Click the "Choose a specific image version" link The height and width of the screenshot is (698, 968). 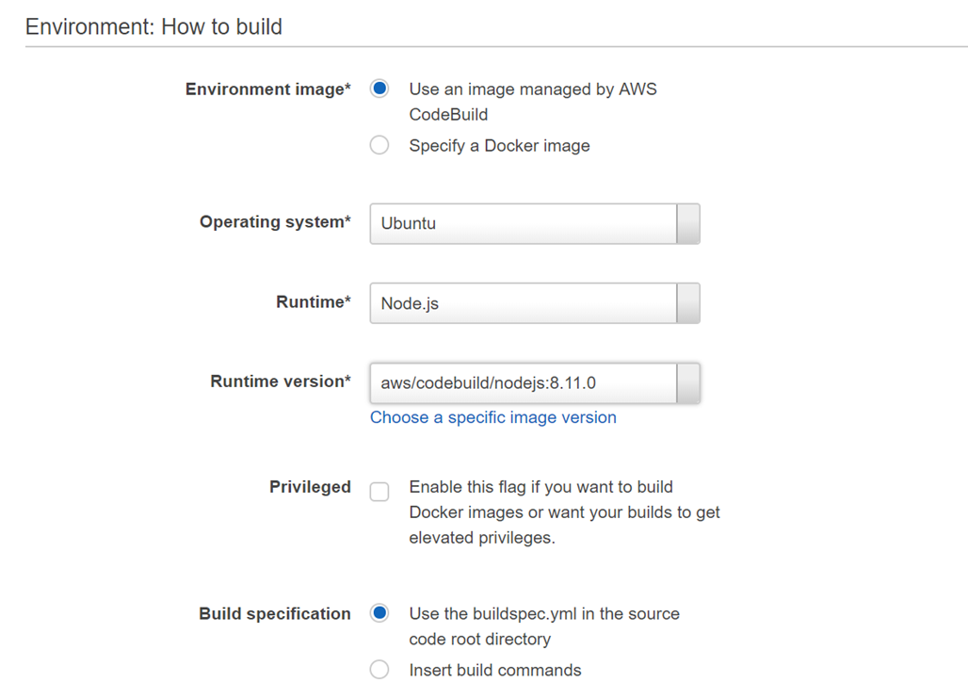493,417
